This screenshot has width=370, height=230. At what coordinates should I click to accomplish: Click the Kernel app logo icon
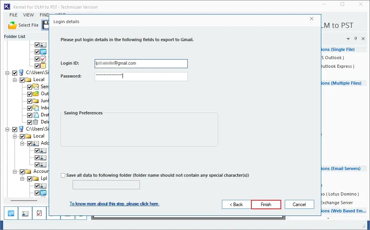pos(7,7)
